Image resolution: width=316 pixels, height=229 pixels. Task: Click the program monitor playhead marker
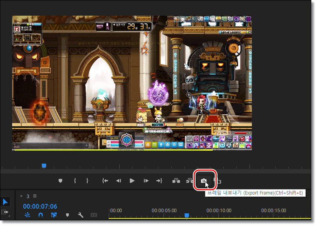pos(44,166)
